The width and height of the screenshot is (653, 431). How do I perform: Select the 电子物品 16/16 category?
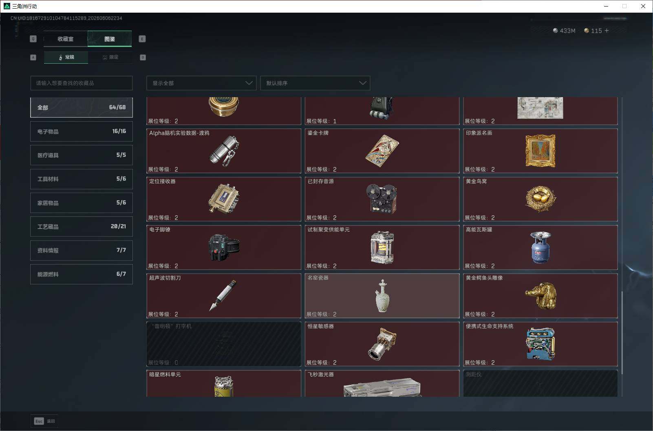click(x=82, y=131)
